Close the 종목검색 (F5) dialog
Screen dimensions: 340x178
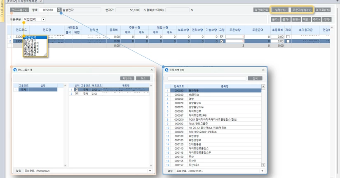263,70
